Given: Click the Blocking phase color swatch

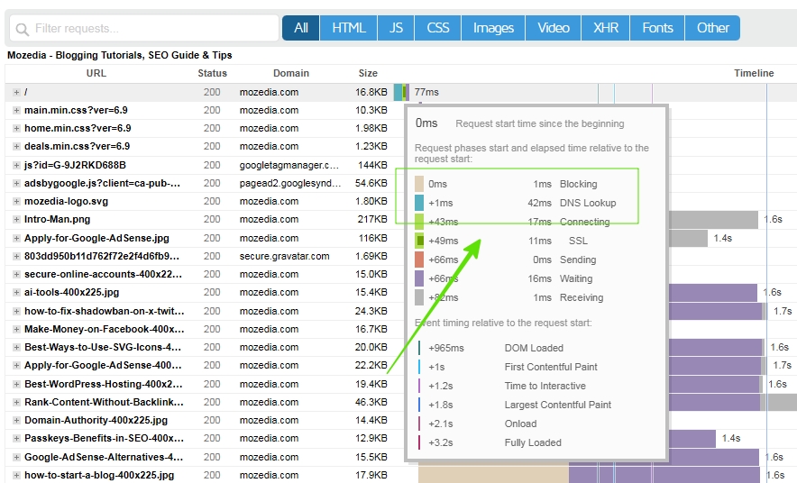Looking at the screenshot, I should [419, 184].
